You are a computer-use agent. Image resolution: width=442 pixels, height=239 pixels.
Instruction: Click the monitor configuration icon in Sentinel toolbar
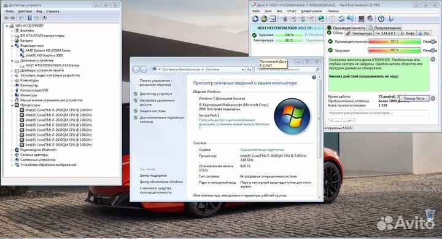click(362, 19)
